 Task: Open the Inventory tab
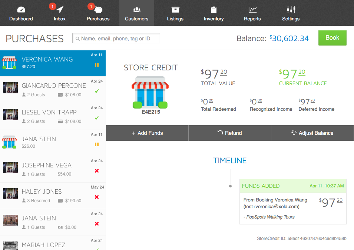coord(214,13)
